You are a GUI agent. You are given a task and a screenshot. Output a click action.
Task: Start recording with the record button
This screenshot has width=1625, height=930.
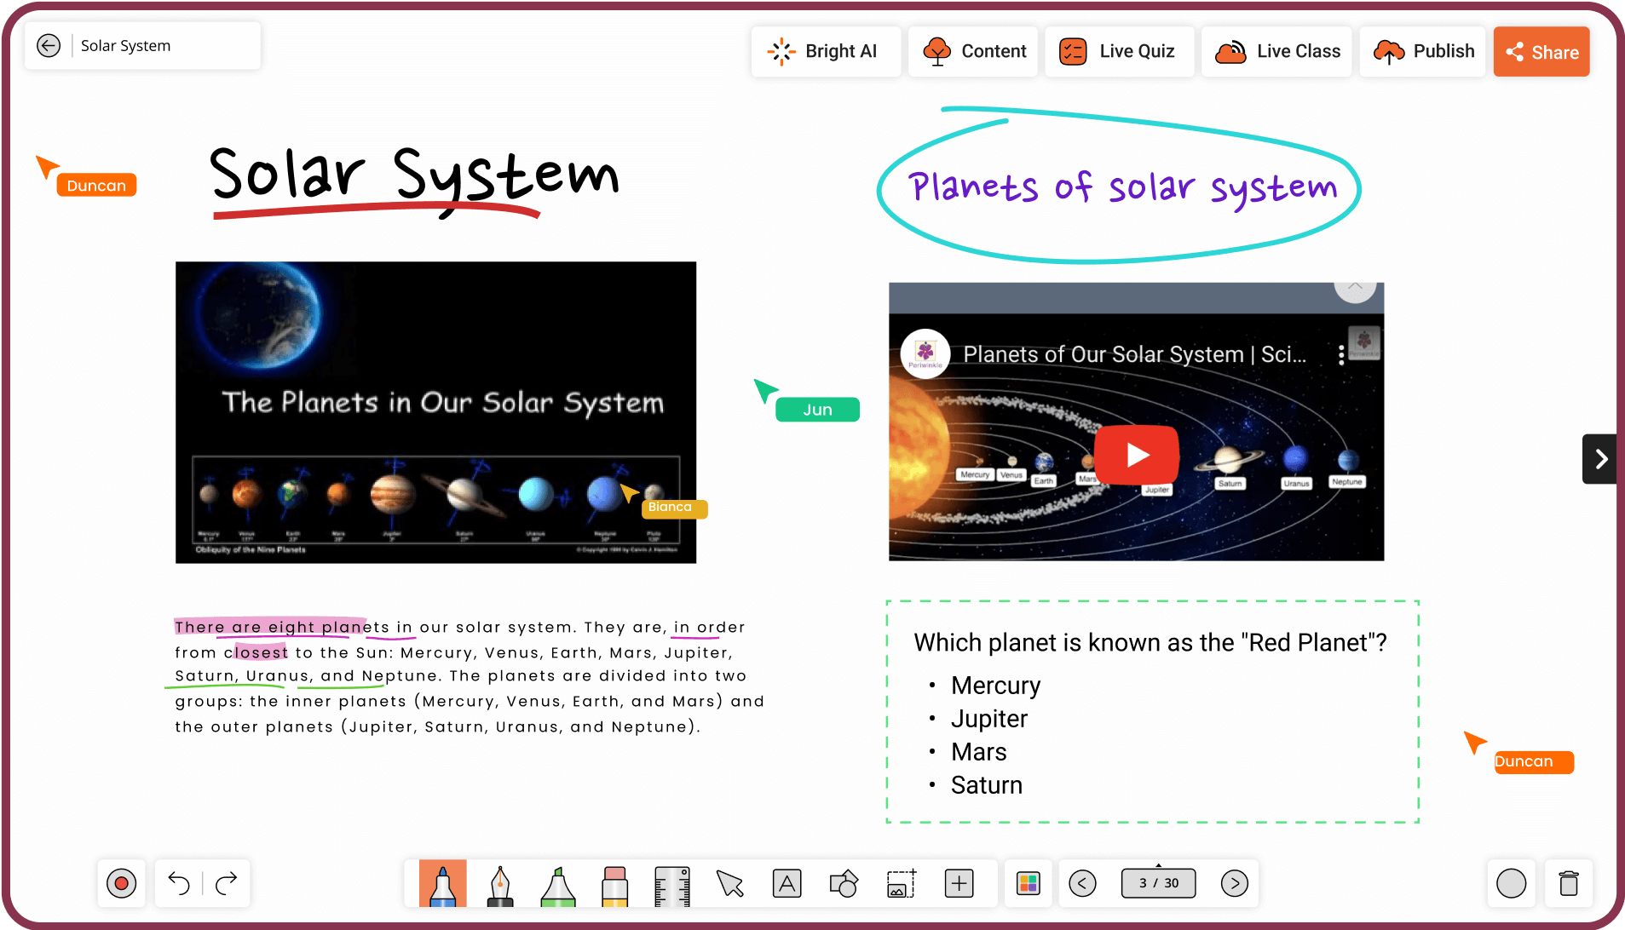(x=122, y=884)
